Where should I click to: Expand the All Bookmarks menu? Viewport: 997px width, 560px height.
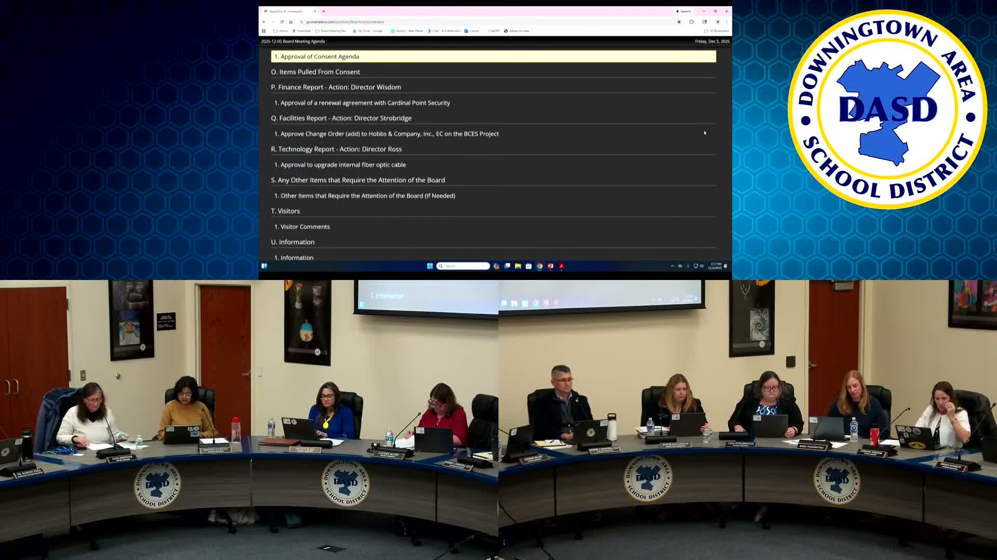[x=718, y=31]
